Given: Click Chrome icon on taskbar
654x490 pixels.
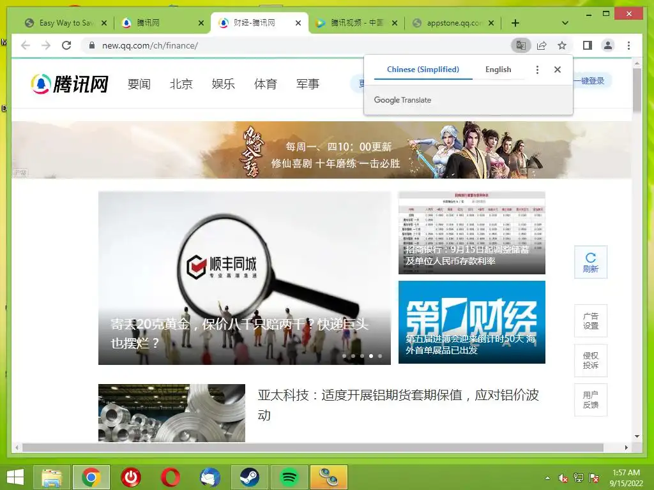Looking at the screenshot, I should [x=91, y=477].
